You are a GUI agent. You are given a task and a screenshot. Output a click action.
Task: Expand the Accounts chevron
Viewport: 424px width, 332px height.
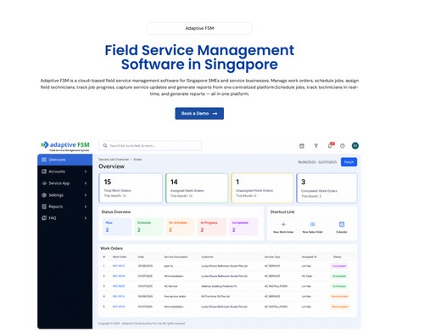click(x=86, y=172)
